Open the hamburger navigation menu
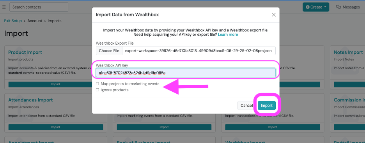This screenshot has width=365, height=143. click(4, 7)
